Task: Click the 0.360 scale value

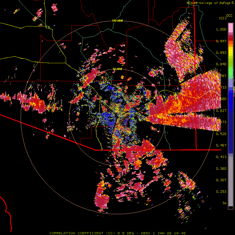Action: tap(221, 169)
